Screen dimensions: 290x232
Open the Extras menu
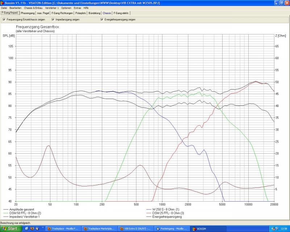(x=77, y=8)
